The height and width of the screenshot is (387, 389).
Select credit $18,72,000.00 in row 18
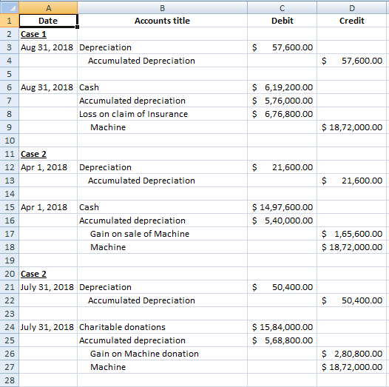point(351,247)
